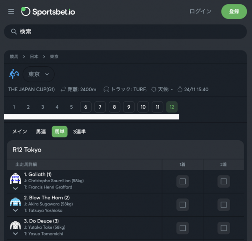The height and width of the screenshot is (241, 252).
Task: Expand details for Goliath
Action: pyautogui.click(x=16, y=189)
